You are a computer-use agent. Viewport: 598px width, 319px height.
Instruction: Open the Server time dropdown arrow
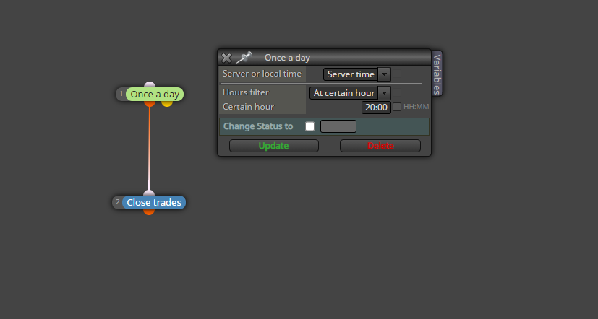[385, 74]
